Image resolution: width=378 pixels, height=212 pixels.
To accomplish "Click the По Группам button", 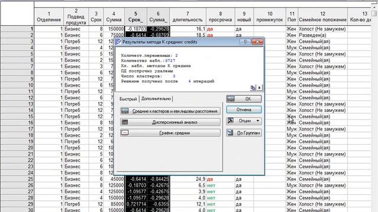I will 244,132.
